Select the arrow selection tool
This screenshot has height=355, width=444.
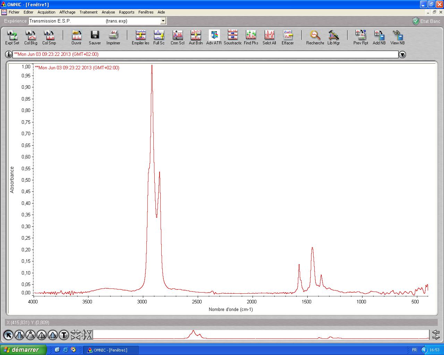point(8,335)
